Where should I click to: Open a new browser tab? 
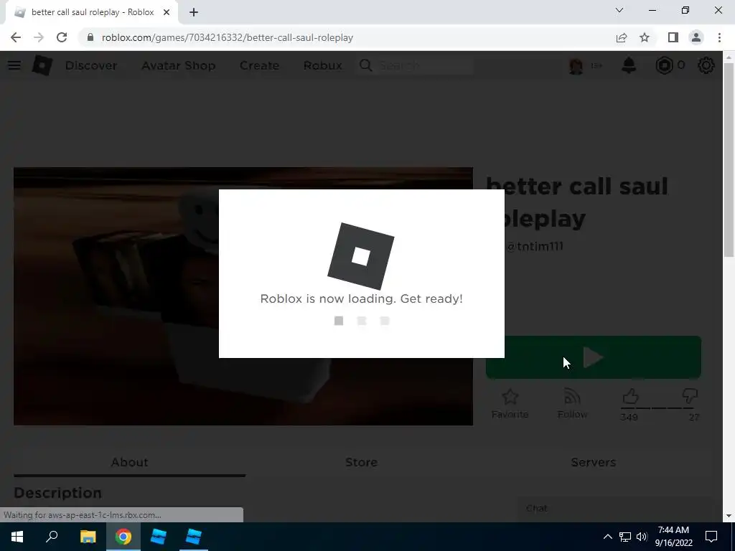click(194, 13)
